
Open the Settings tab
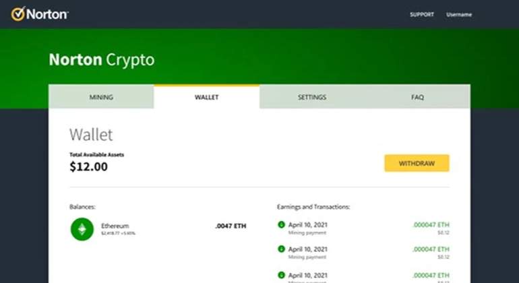(x=312, y=97)
